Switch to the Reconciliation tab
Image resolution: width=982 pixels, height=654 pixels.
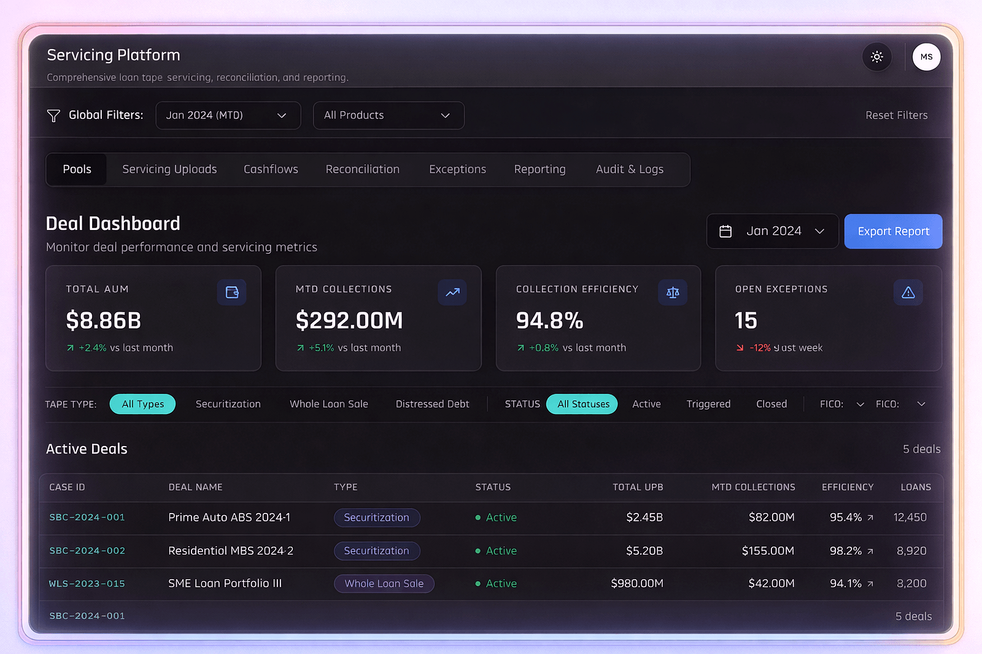(362, 169)
